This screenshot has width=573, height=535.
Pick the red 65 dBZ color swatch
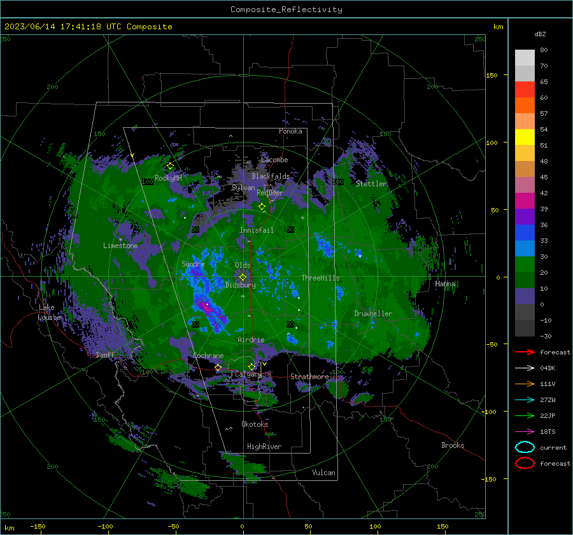(525, 90)
